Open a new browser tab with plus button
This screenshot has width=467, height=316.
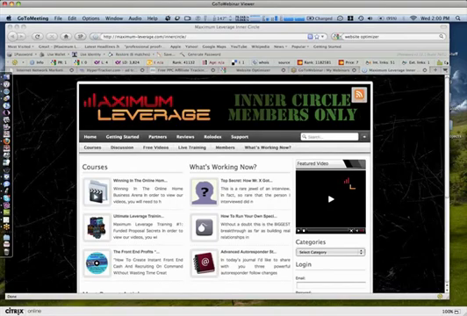[435, 70]
